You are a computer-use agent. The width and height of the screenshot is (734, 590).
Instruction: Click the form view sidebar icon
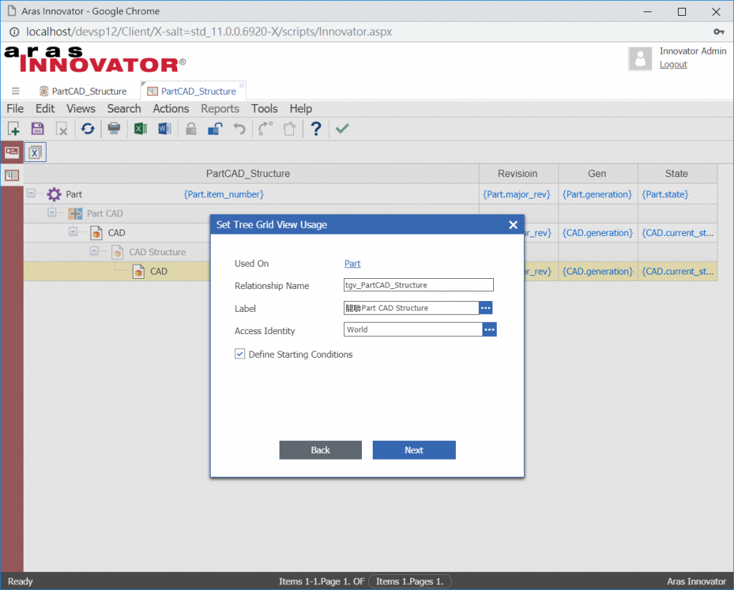tap(11, 152)
